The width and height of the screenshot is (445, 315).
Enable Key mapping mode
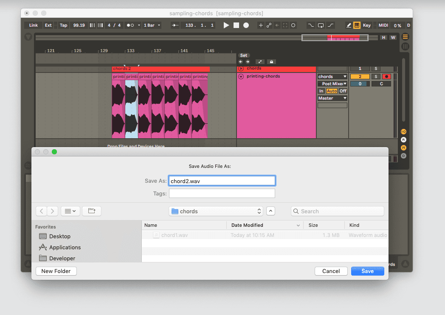pyautogui.click(x=367, y=25)
